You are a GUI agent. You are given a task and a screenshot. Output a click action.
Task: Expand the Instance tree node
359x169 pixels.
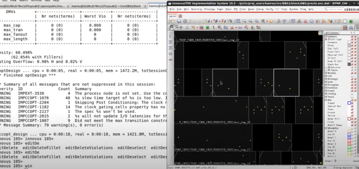(326, 36)
